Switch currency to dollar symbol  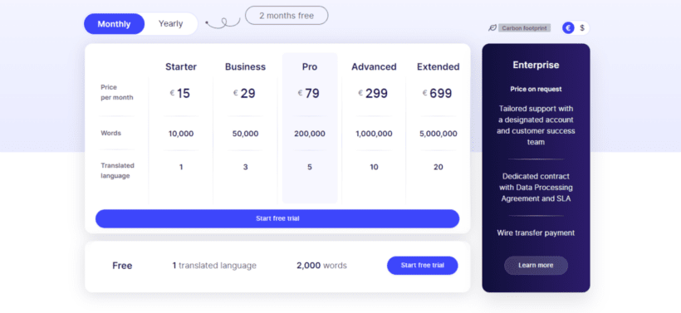pos(582,27)
